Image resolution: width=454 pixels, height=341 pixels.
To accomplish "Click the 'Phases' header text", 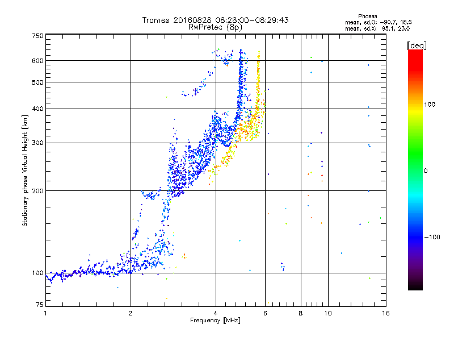I will pos(367,16).
